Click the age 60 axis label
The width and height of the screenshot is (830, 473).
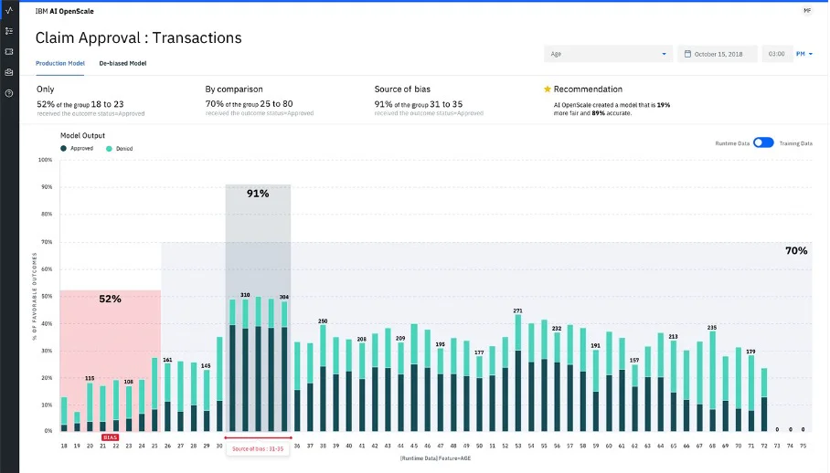pos(609,446)
